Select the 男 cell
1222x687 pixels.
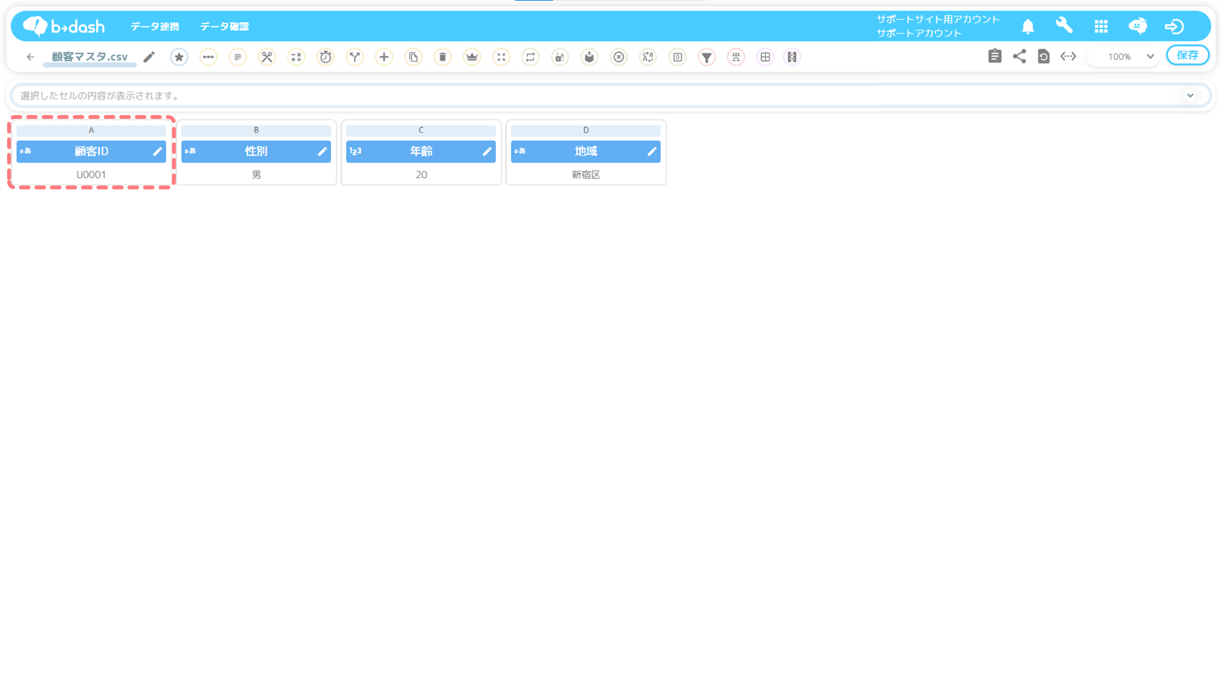point(256,174)
